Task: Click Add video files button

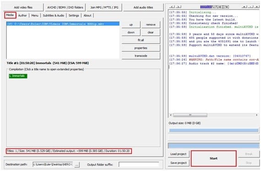Action: pos(23,7)
